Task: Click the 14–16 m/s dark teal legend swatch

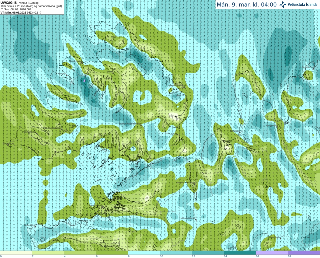Action: 240,253
